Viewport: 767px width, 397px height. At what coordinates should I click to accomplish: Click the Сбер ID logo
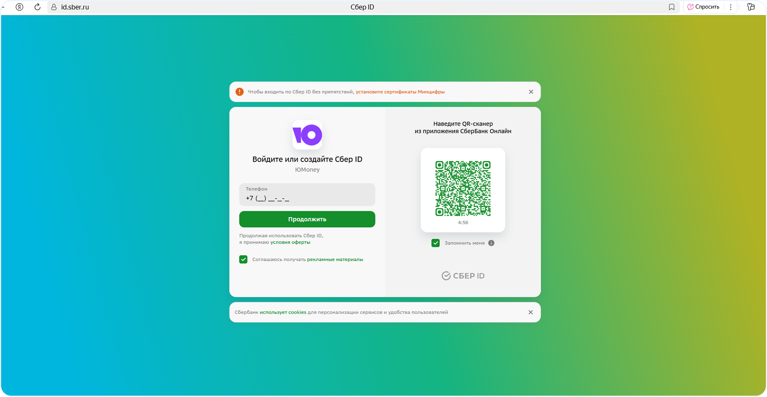click(463, 276)
